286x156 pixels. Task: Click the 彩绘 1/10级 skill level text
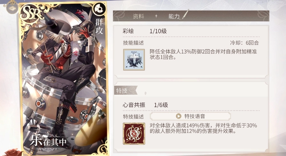pyautogui.click(x=158, y=31)
